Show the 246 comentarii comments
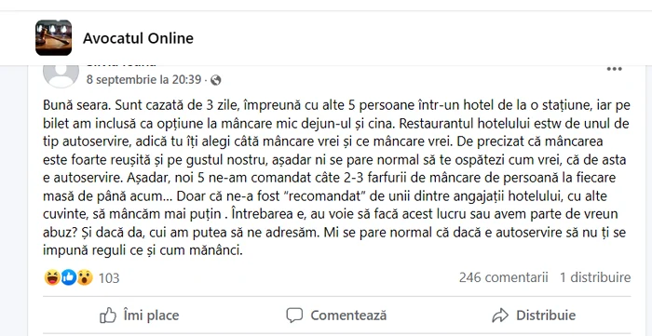 [503, 277]
